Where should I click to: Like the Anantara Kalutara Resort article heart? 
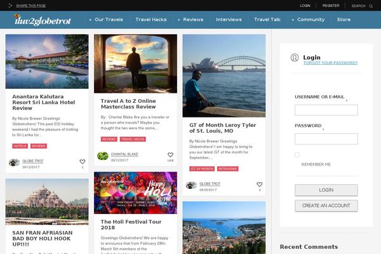[83, 161]
